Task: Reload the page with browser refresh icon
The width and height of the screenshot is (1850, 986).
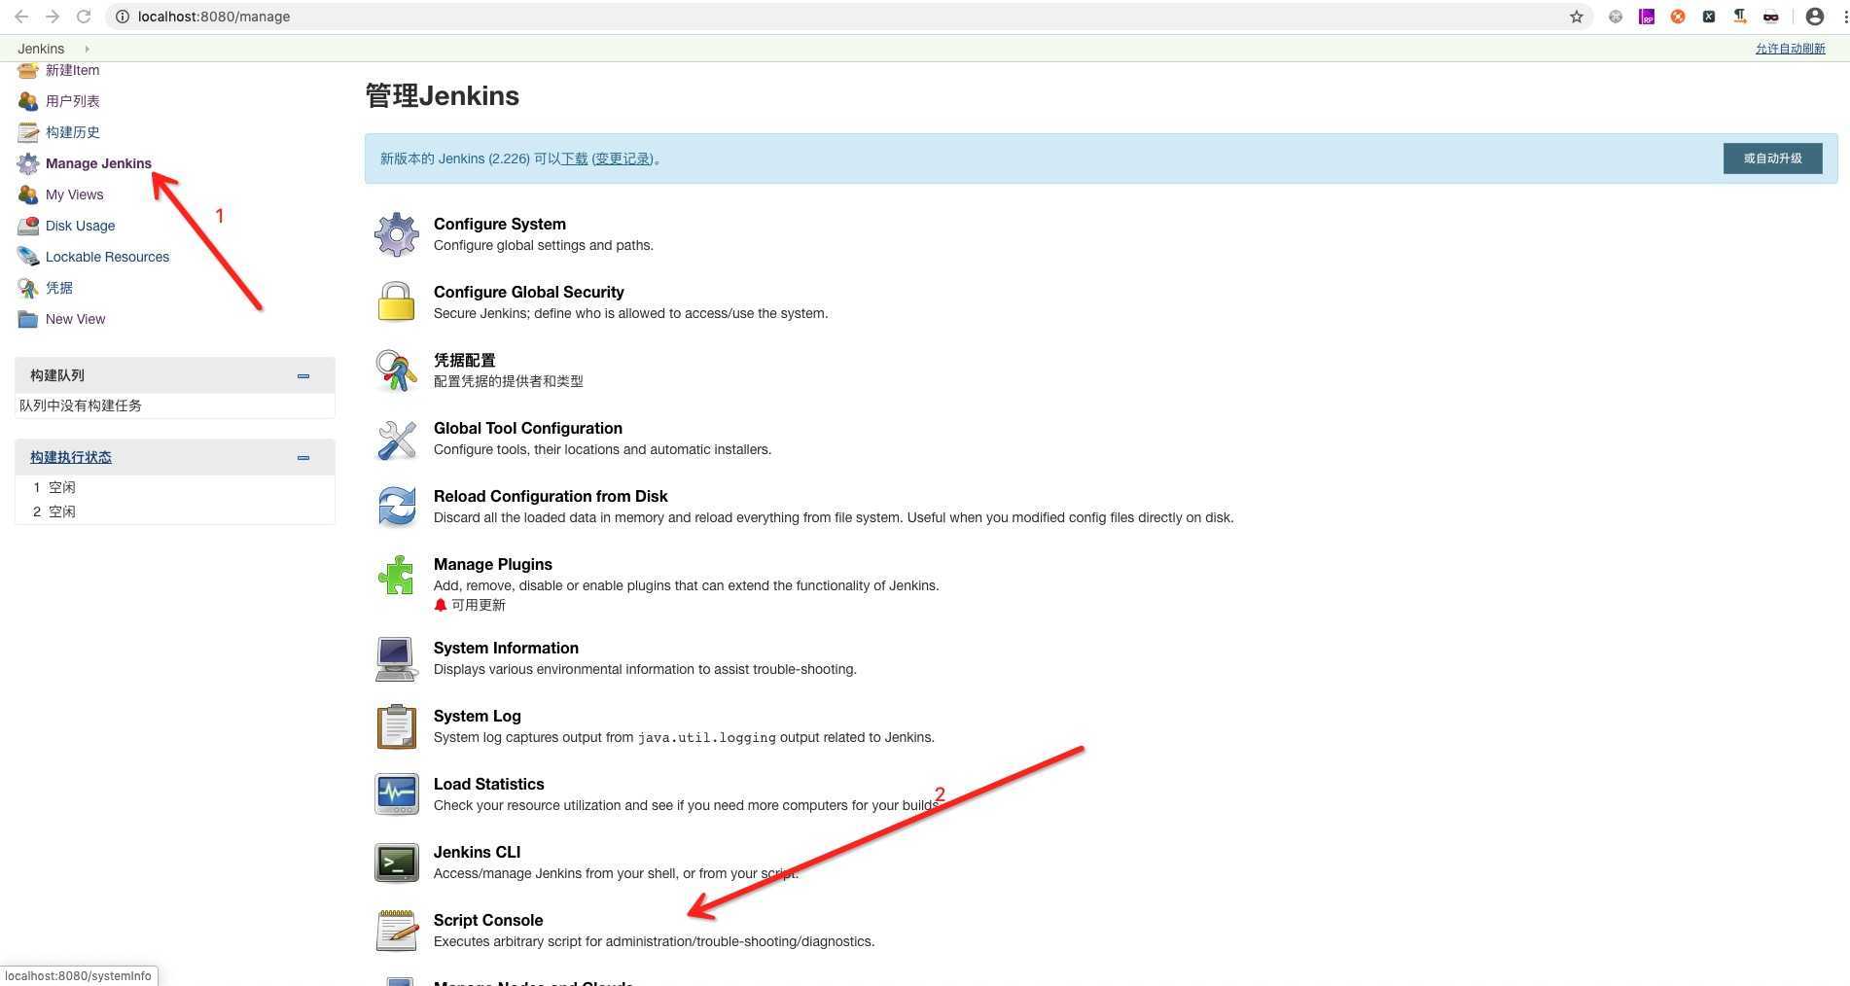Action: coord(84,17)
